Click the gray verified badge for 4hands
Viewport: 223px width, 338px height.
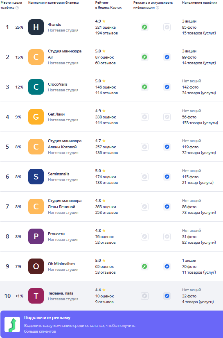pos(167,27)
